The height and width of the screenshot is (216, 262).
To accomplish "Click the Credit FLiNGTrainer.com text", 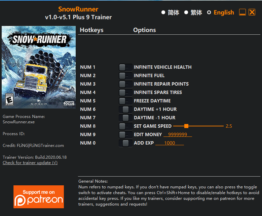I will (33, 146).
